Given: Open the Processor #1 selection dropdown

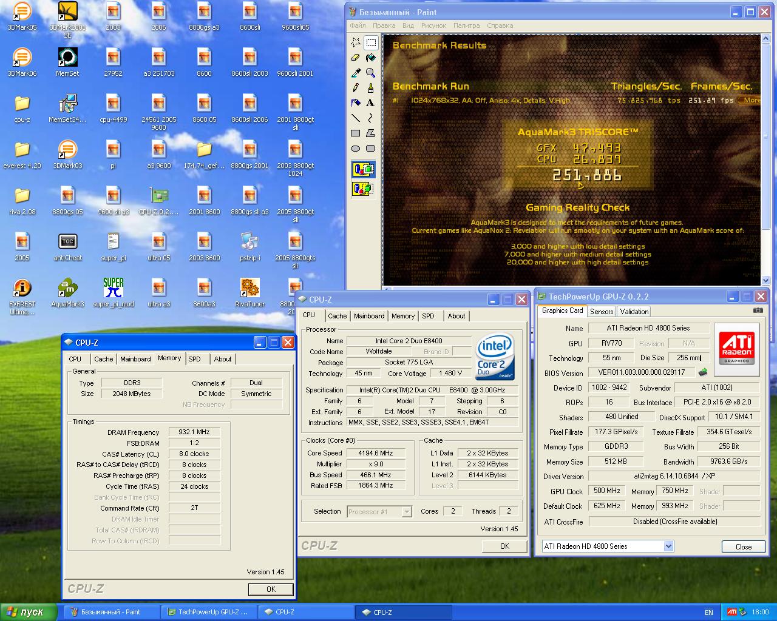Looking at the screenshot, I should pyautogui.click(x=407, y=512).
